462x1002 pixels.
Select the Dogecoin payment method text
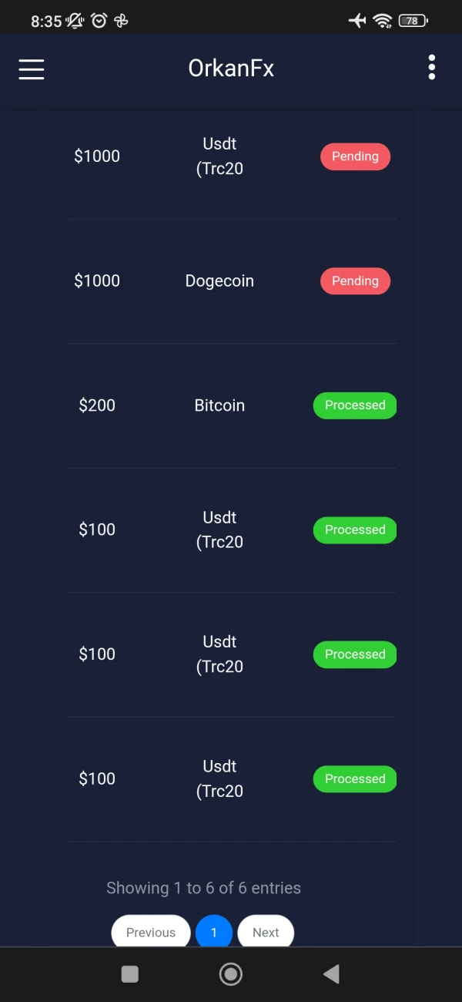click(x=219, y=281)
